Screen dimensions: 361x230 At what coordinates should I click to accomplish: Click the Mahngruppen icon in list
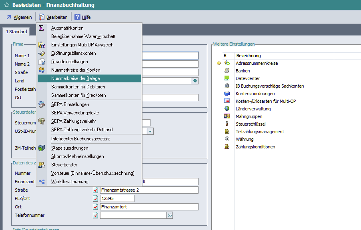point(227,116)
